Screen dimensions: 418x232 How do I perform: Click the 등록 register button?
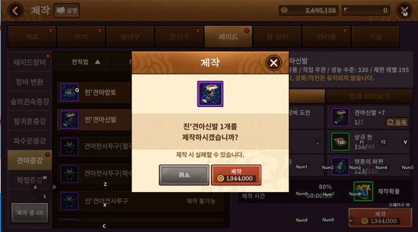[x=397, y=122]
